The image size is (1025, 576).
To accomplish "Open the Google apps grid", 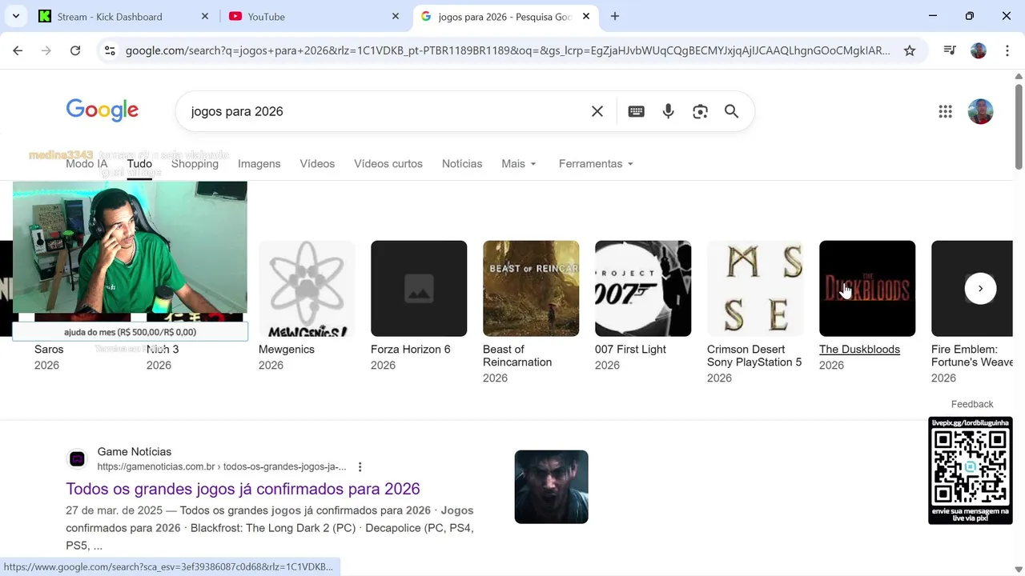I will coord(945,111).
